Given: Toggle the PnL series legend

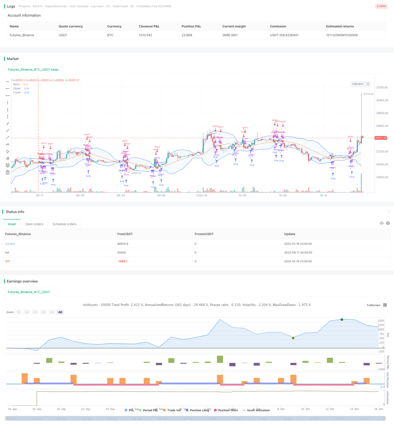Looking at the screenshot, I should (129, 410).
